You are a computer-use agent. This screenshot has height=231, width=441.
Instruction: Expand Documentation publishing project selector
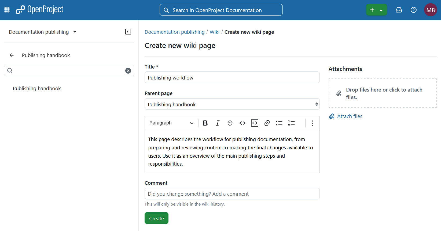pos(43,32)
